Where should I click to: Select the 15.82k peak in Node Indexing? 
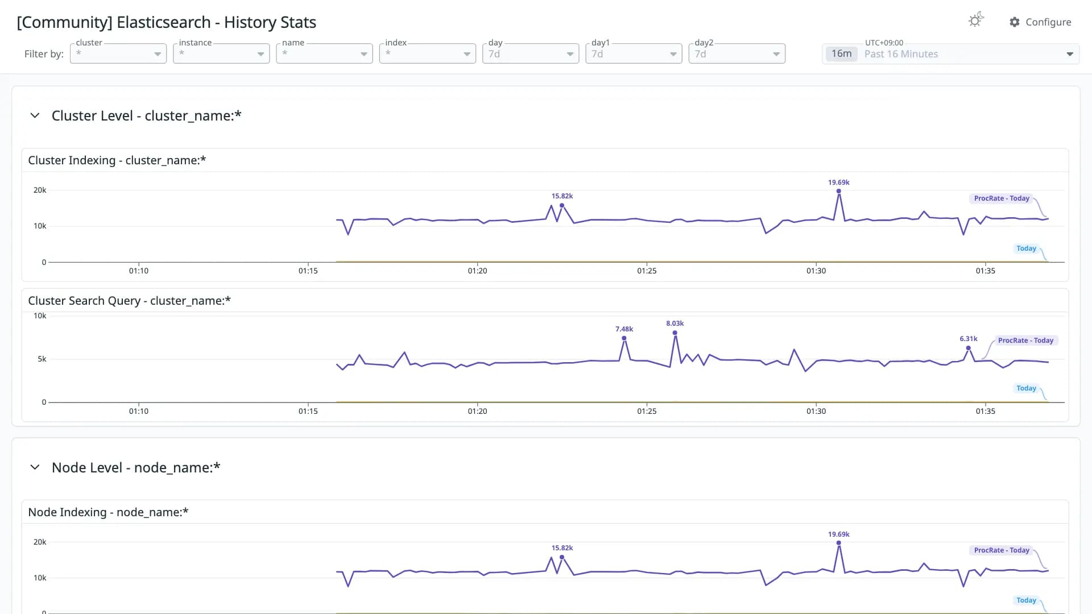click(562, 557)
